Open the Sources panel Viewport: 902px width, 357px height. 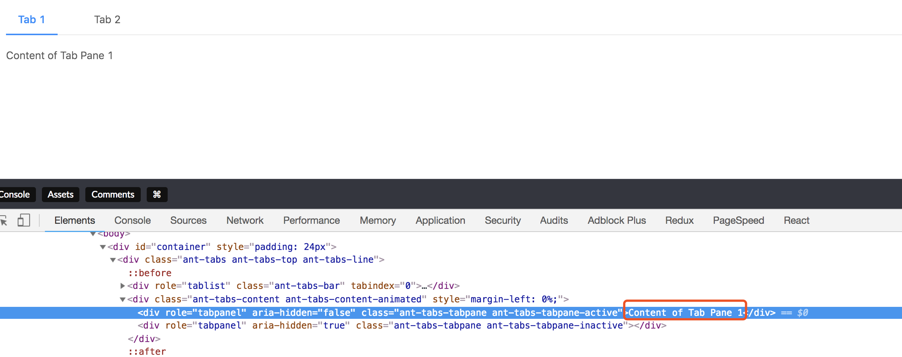[x=188, y=220]
